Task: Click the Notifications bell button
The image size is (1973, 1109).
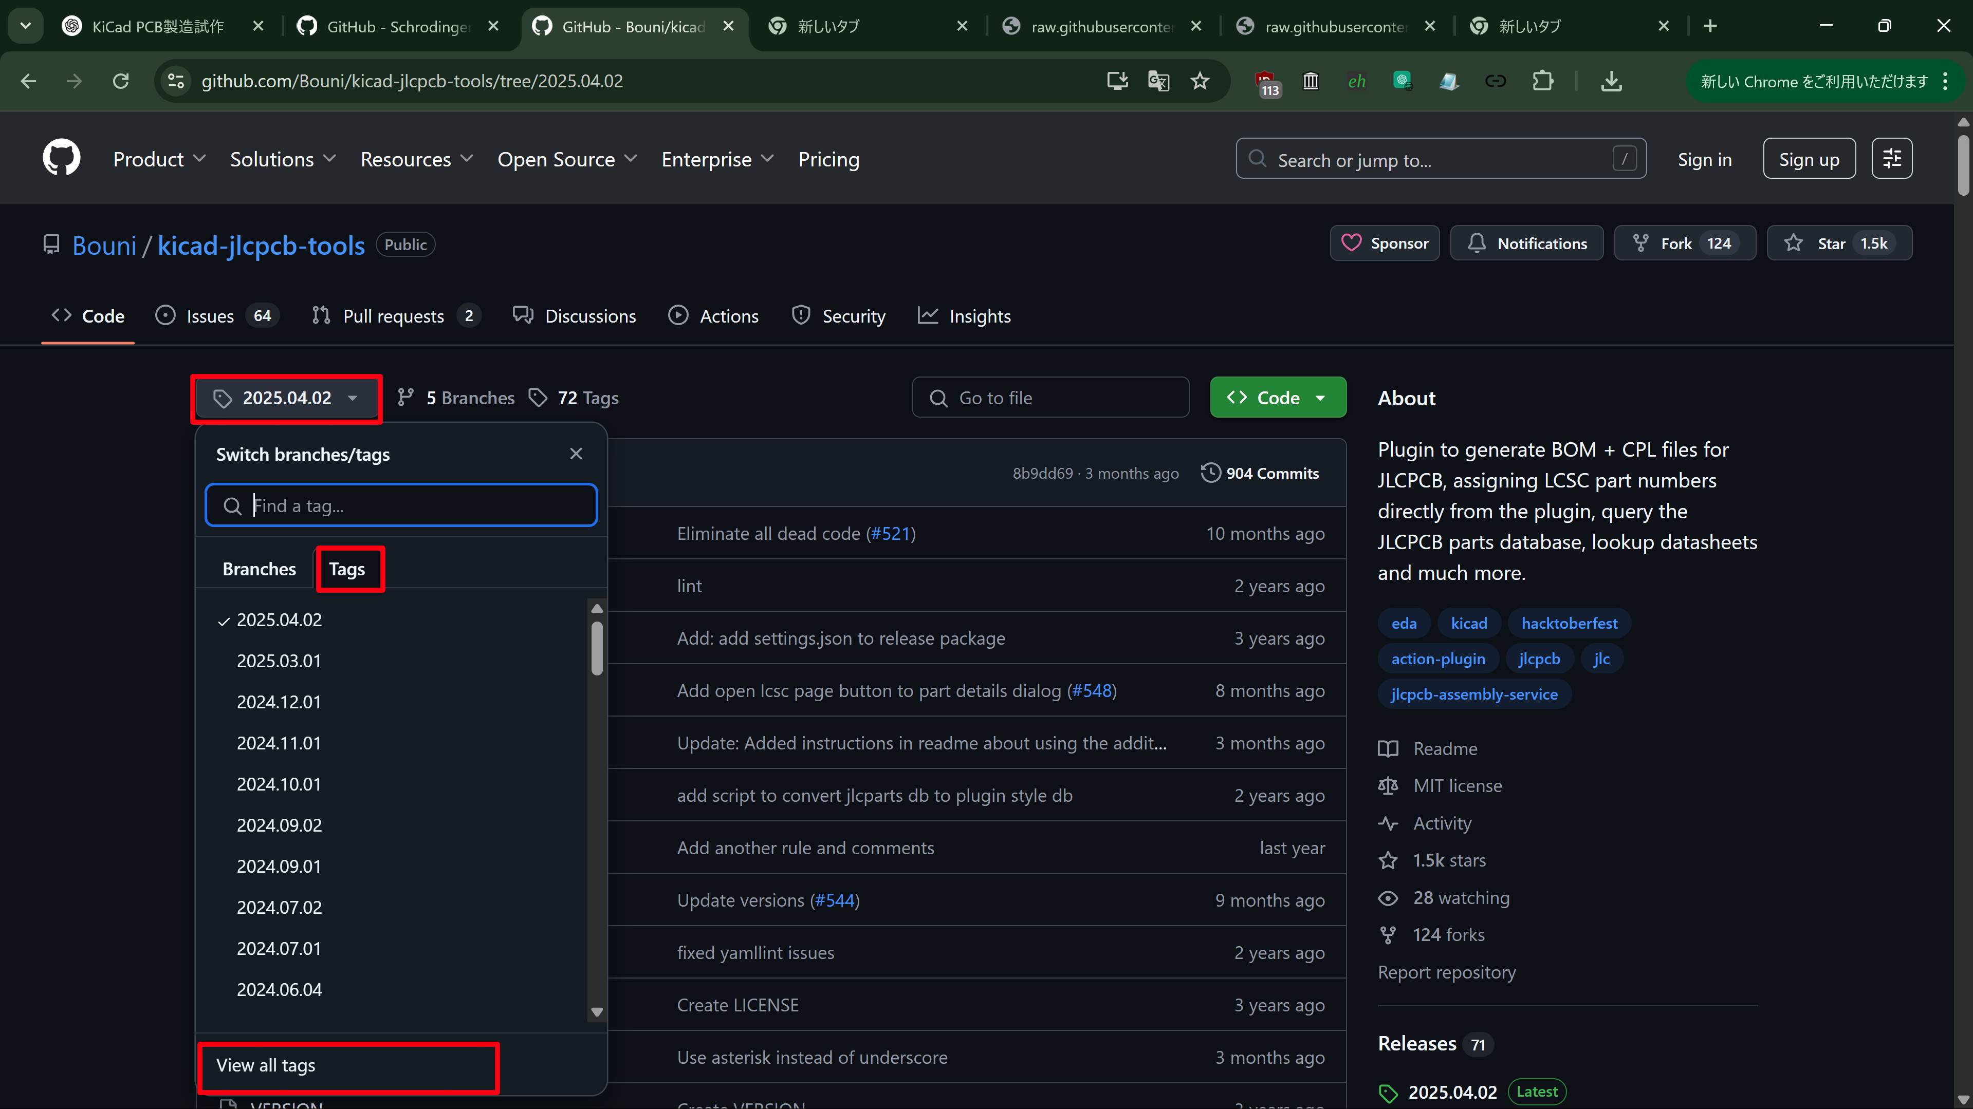Action: pos(1526,243)
